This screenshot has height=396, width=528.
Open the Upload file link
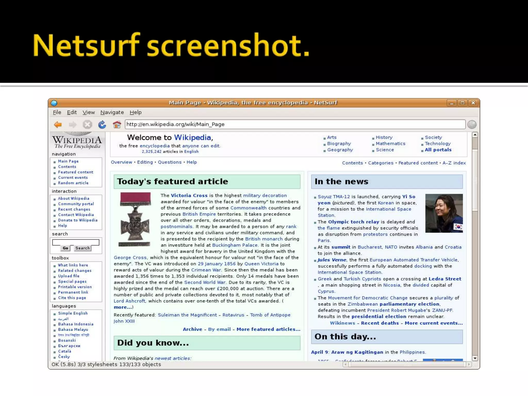(x=69, y=276)
